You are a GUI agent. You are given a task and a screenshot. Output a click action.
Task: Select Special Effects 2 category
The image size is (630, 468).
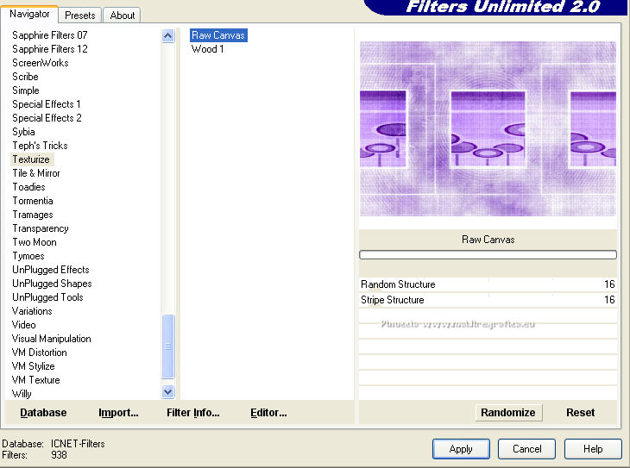tap(47, 118)
